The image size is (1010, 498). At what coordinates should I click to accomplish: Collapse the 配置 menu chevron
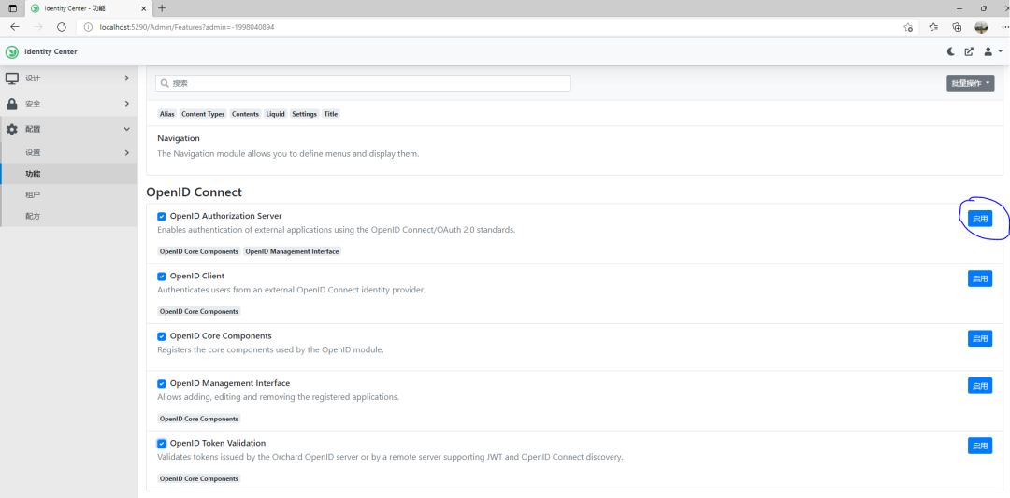click(127, 129)
